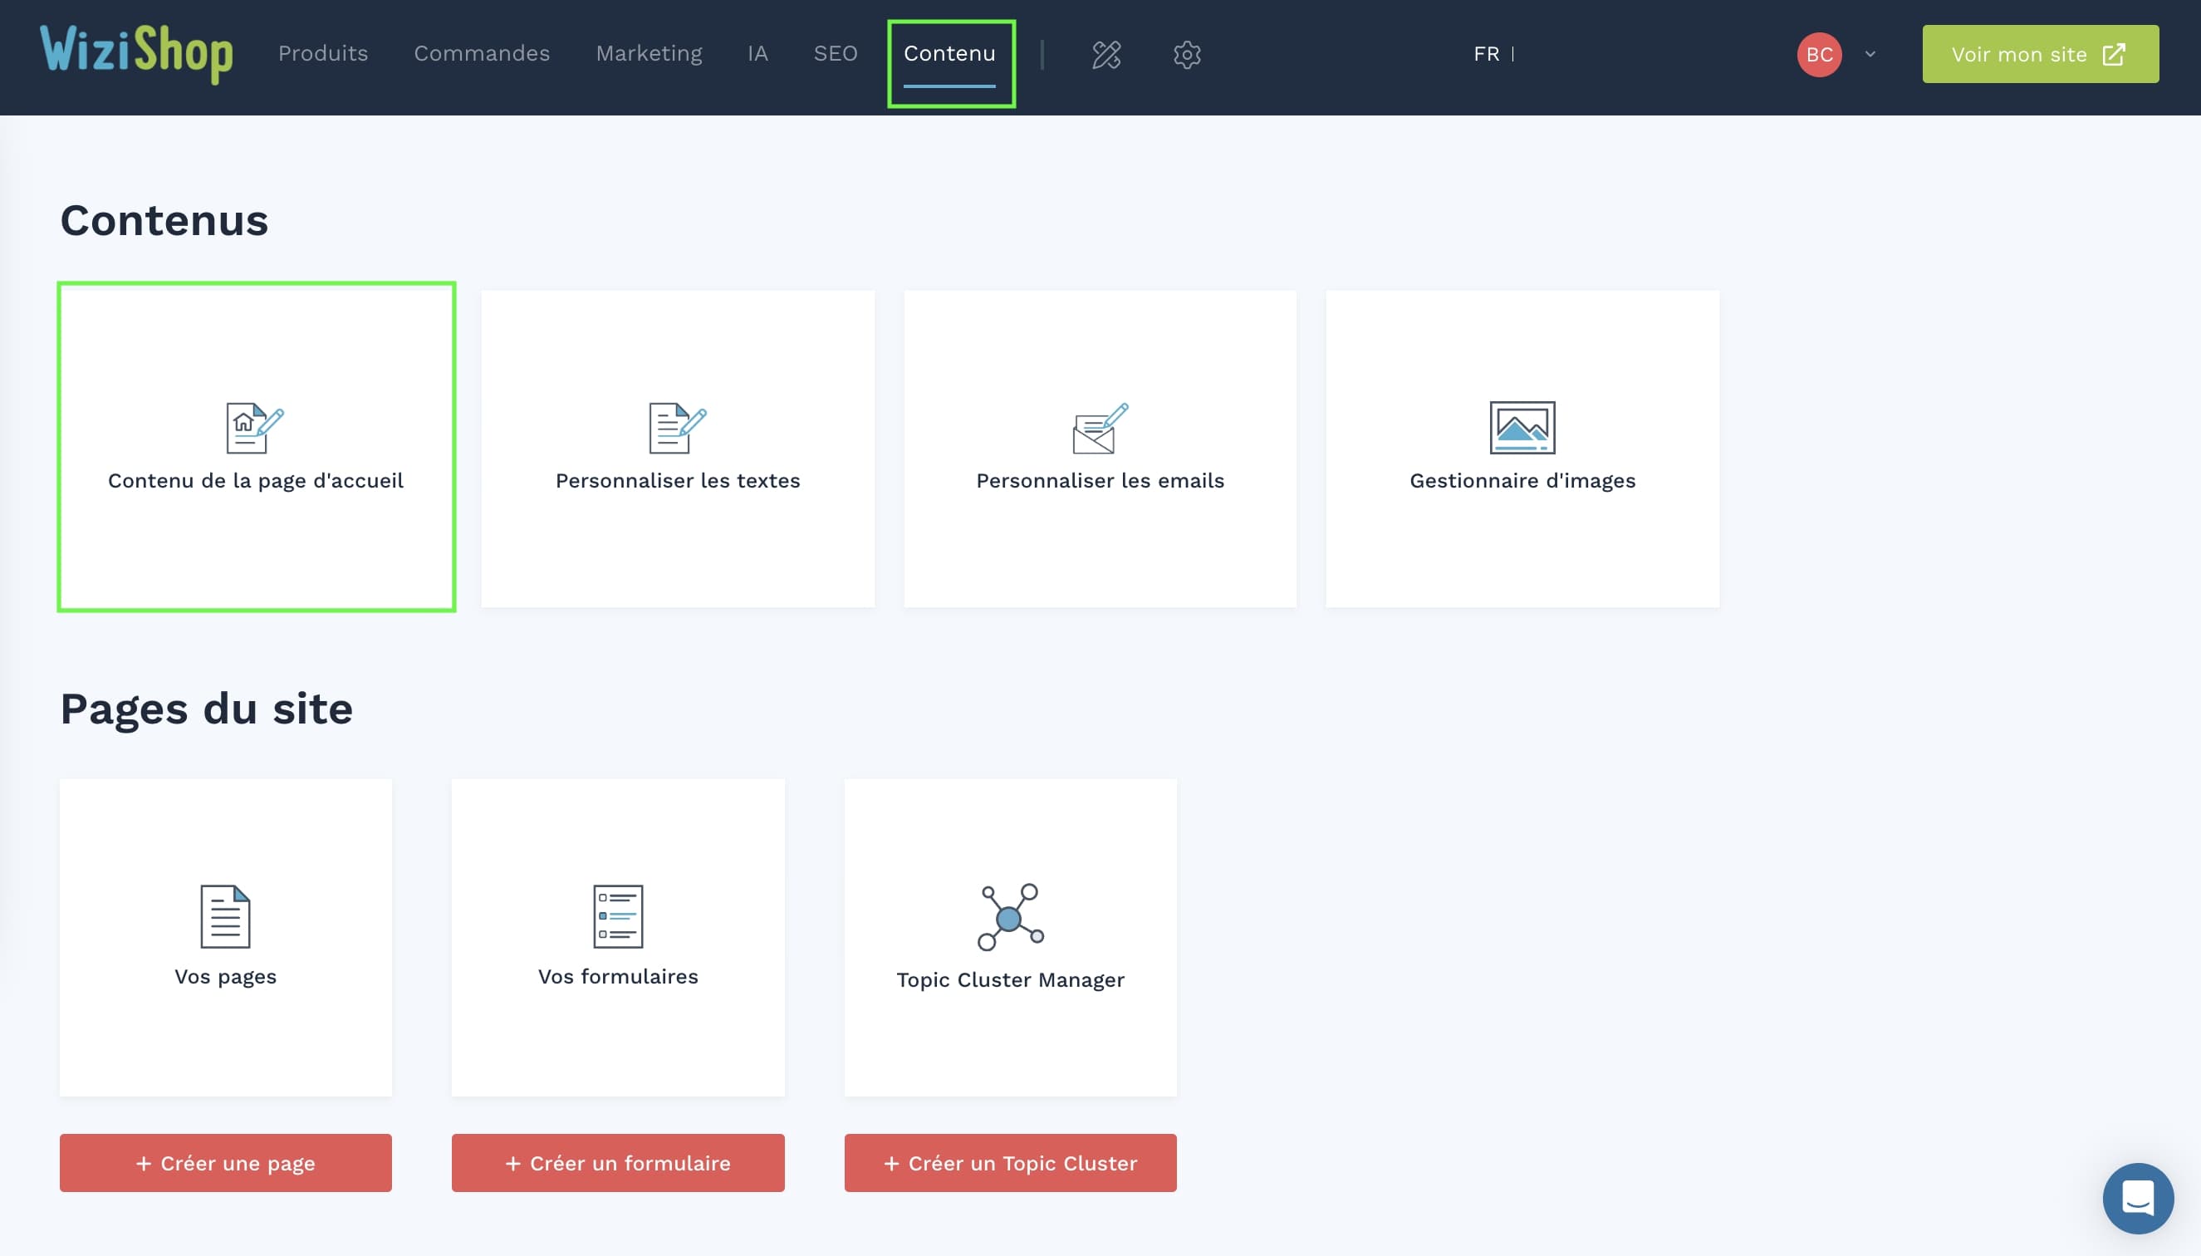Click the Vos formulaires form icon

(617, 916)
